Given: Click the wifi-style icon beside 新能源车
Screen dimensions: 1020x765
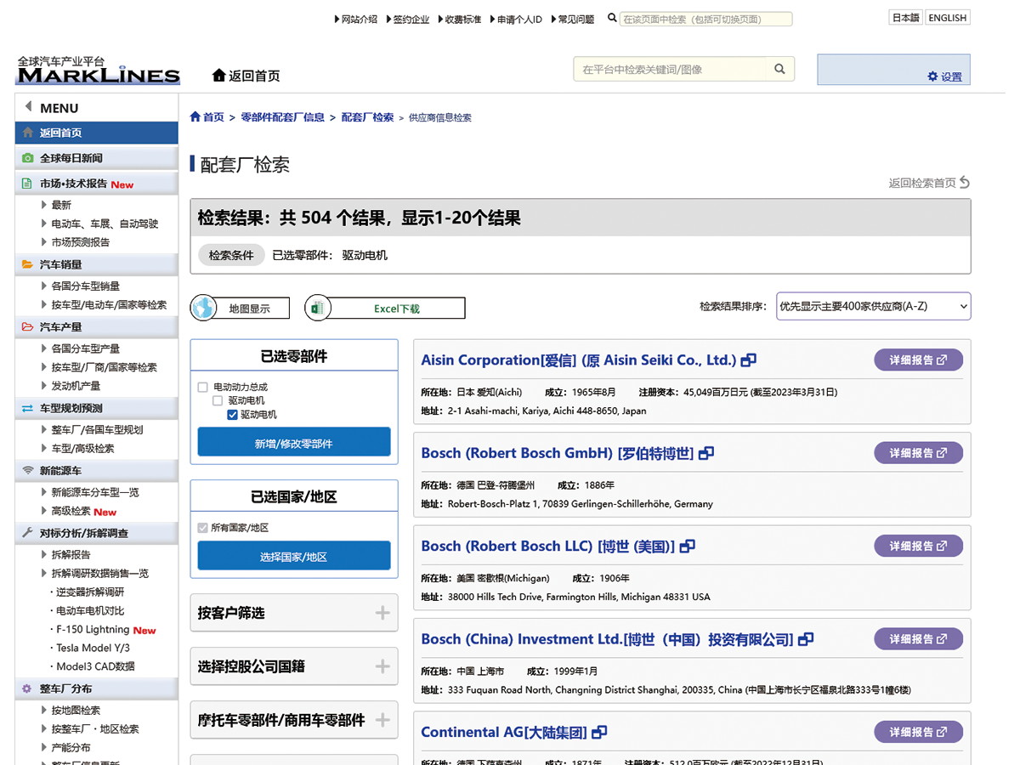Looking at the screenshot, I should pyautogui.click(x=28, y=470).
